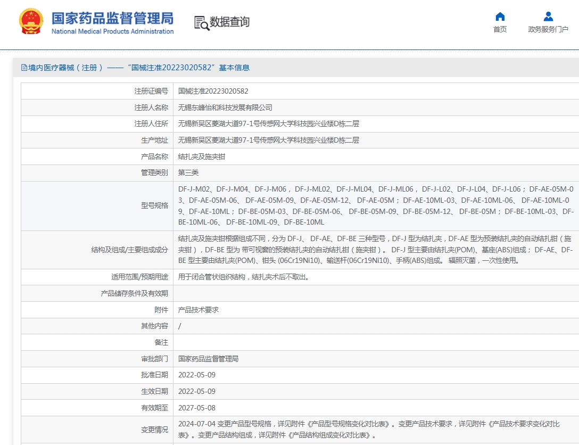Click the 适用范围/预期用途 label cell
The height and width of the screenshot is (445, 579).
[97, 277]
